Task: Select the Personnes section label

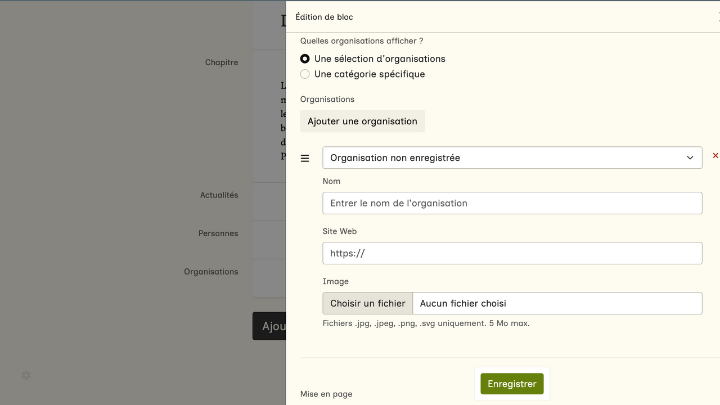Action: (x=218, y=233)
